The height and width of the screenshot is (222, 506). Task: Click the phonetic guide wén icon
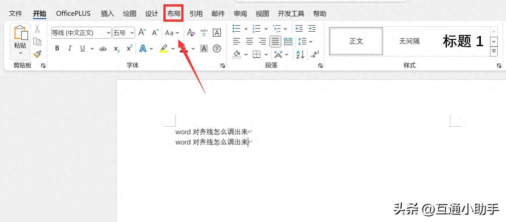pyautogui.click(x=204, y=32)
